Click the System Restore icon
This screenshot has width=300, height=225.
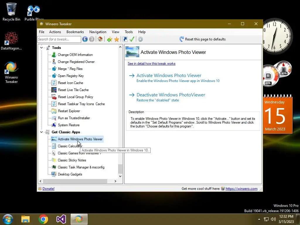point(54,125)
